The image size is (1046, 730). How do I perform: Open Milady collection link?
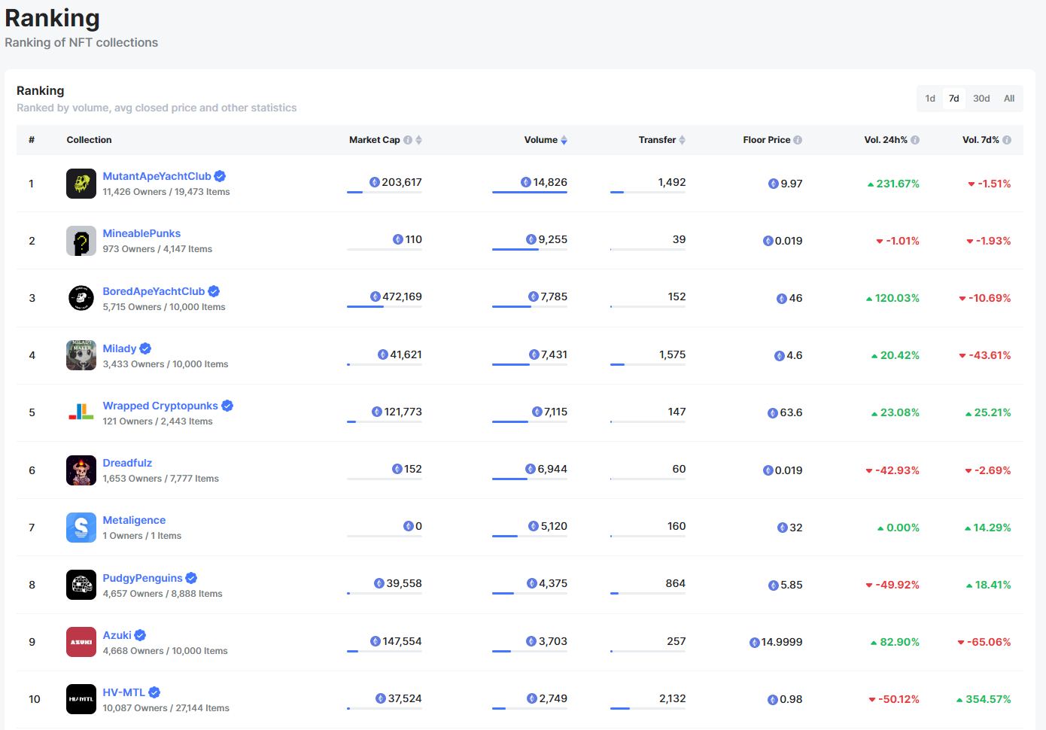pos(120,348)
